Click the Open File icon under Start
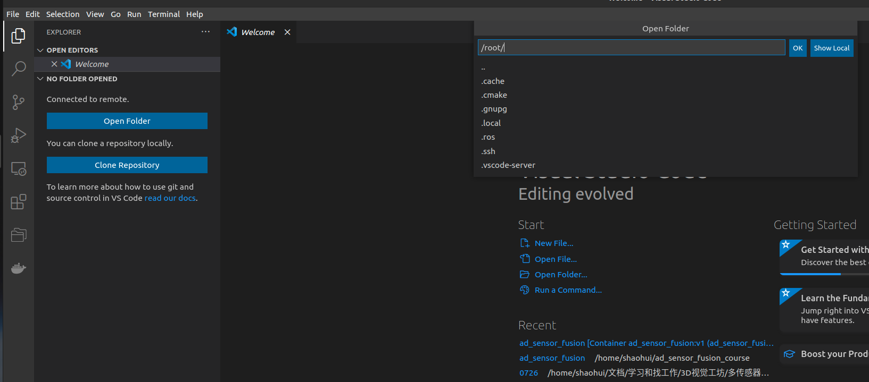 (525, 259)
